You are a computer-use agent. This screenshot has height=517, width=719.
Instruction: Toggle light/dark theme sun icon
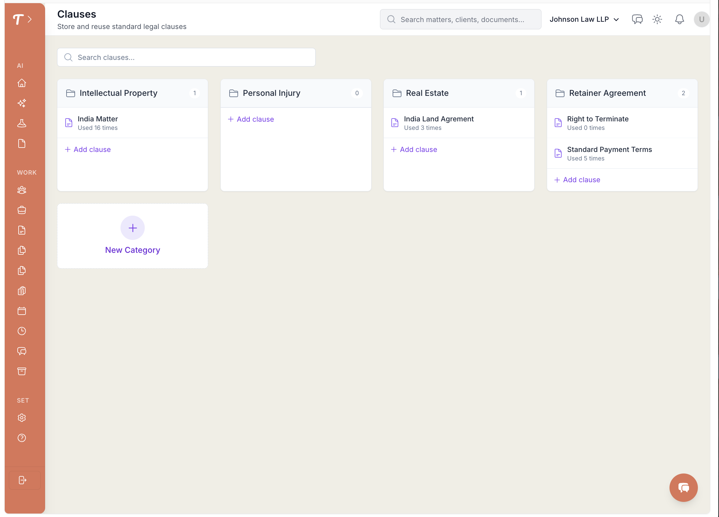click(x=657, y=19)
